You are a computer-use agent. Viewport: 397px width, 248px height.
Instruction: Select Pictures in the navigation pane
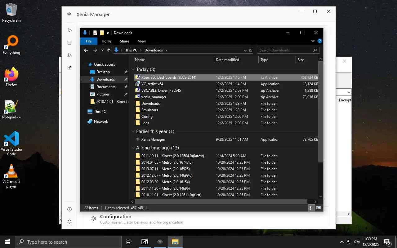[103, 94]
